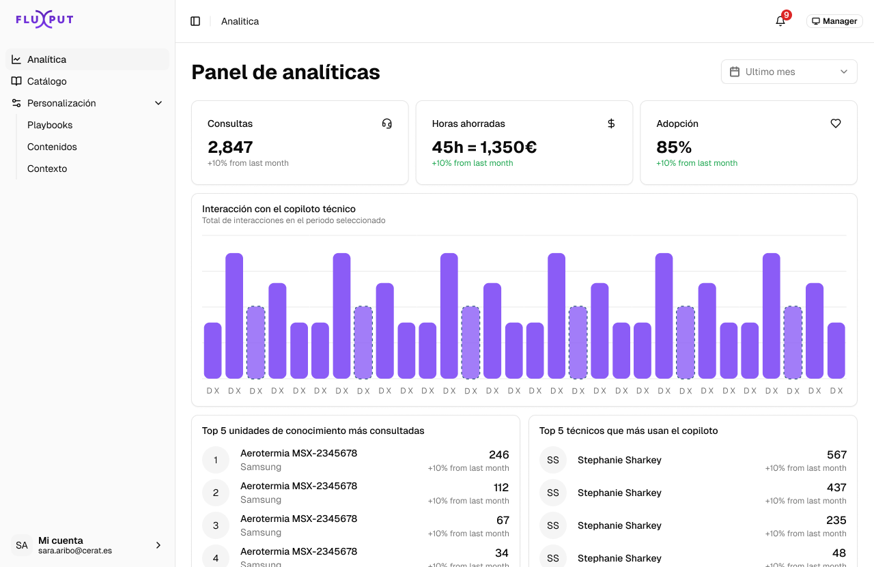The image size is (874, 567).
Task: Click the Manager role button
Action: click(x=834, y=21)
